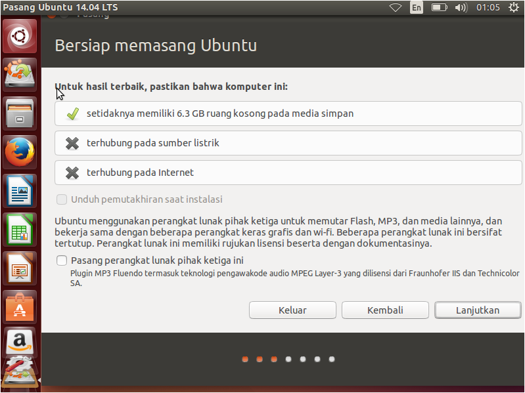
Task: Click the 'Pasang Ubuntu 14.04 LTS' title
Action: click(60, 7)
